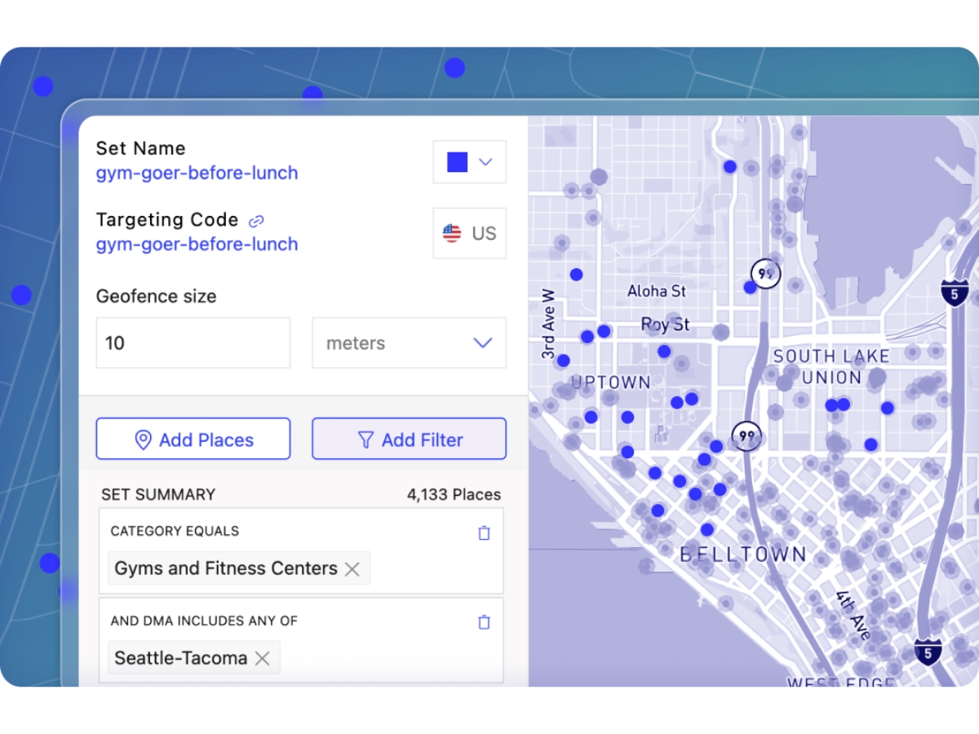Click the Interstate 5 shield near 4th Ave
This screenshot has height=734, width=979.
tap(928, 652)
